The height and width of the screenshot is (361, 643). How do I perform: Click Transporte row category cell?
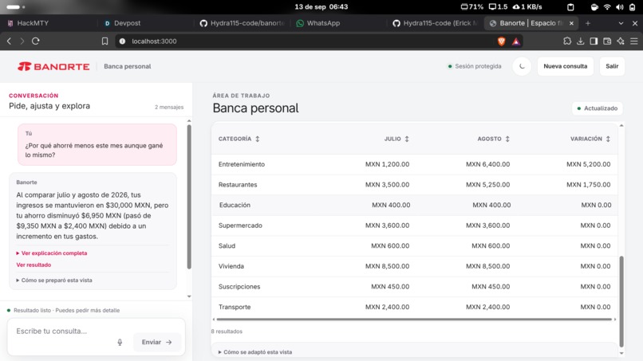click(235, 307)
